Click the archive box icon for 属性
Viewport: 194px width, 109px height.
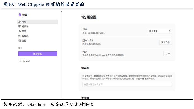(x=19, y=41)
